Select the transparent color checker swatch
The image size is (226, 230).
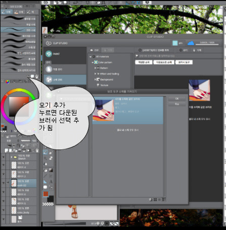pyautogui.click(x=48, y=204)
